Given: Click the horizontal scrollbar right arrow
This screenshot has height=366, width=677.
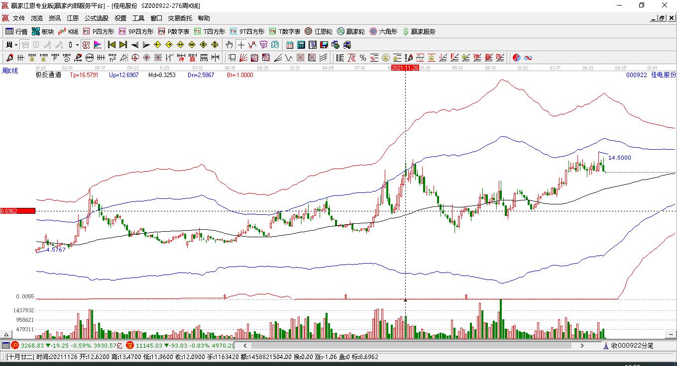Looking at the screenshot, I should pyautogui.click(x=583, y=345).
